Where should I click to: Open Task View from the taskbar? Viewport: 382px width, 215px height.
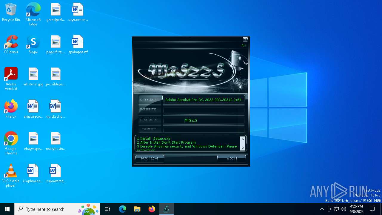107,209
